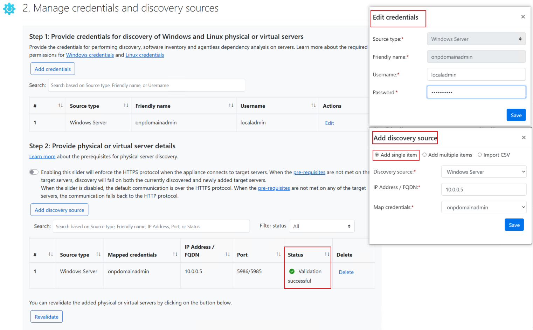Click the gear icon beside the page title
This screenshot has height=330, width=533.
[9, 9]
